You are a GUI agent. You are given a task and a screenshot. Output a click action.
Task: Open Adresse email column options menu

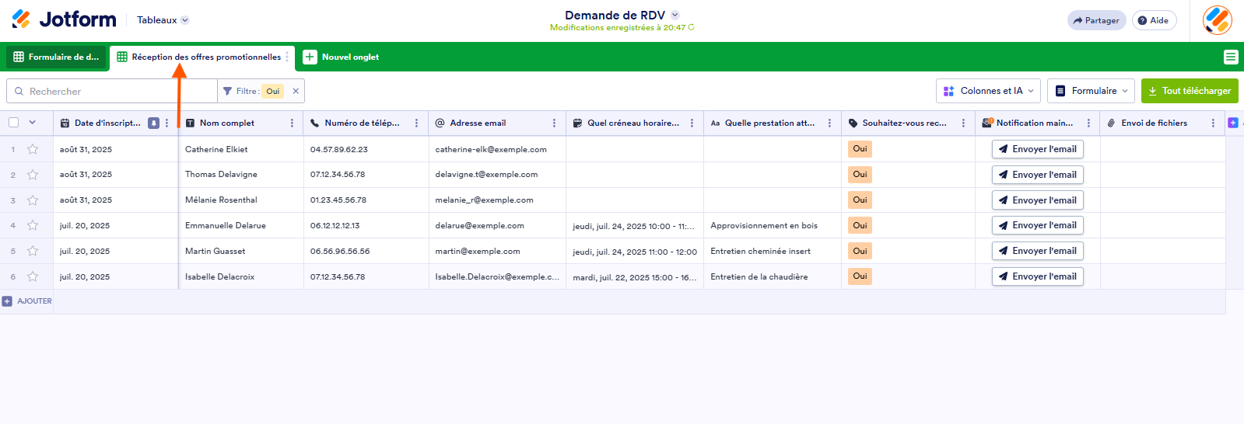tap(554, 123)
